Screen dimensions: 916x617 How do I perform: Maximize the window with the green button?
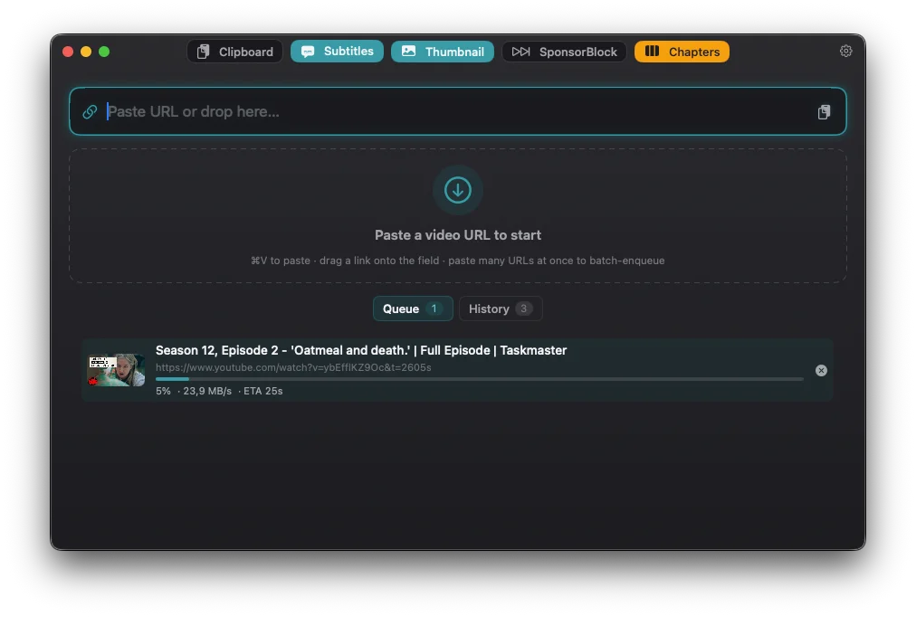click(104, 52)
